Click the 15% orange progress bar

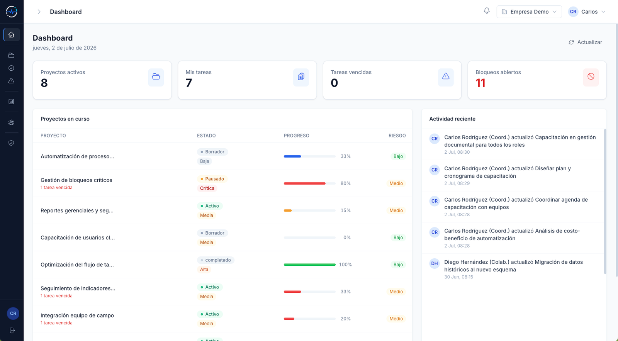pyautogui.click(x=309, y=210)
